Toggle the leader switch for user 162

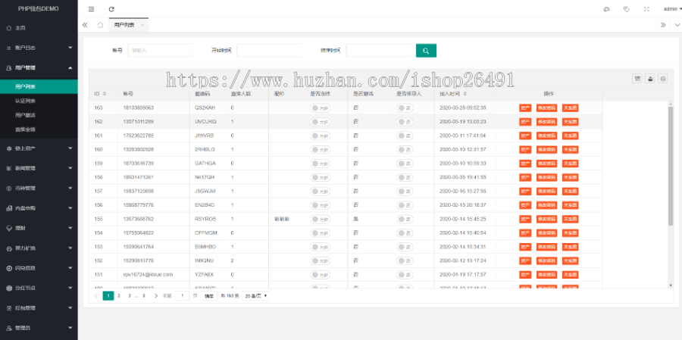(x=405, y=122)
